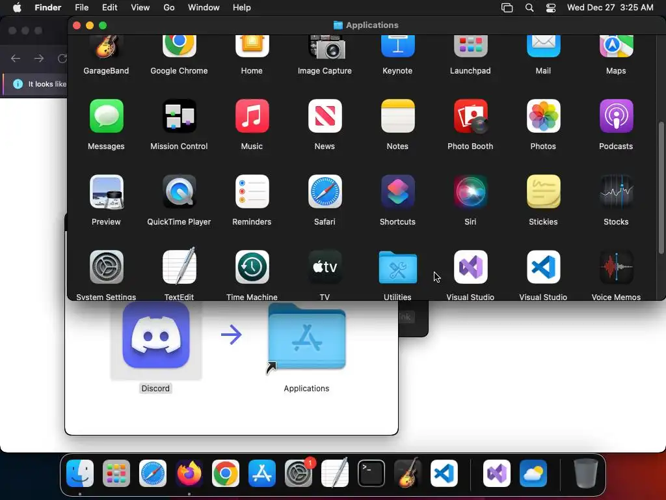Select the Stocks app icon
Screen dimensions: 666x500
(x=616, y=192)
